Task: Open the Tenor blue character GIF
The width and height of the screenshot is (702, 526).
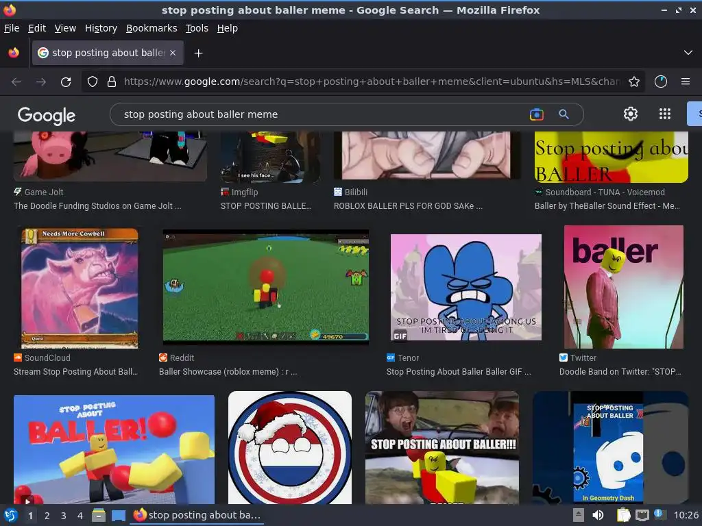Action: (x=466, y=287)
